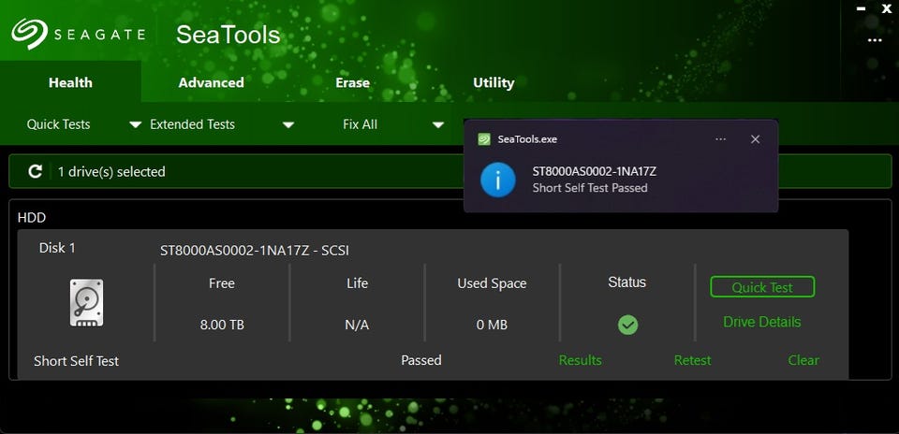Open Drive Details for Disk 1

point(762,322)
